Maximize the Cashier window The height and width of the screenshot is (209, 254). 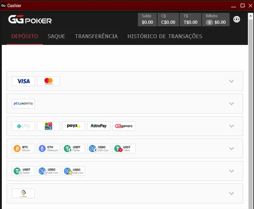tap(242, 5)
